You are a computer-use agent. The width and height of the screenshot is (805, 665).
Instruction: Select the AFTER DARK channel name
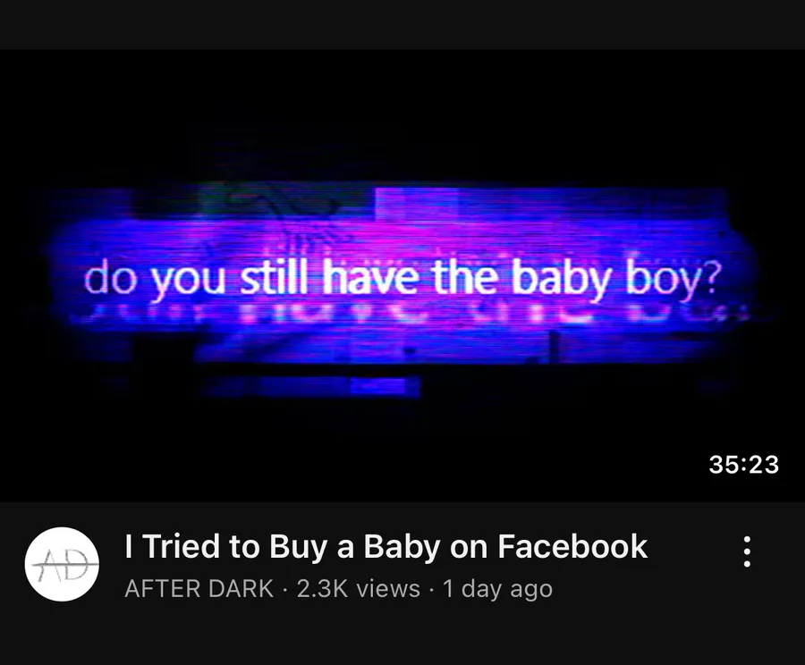pyautogui.click(x=199, y=588)
